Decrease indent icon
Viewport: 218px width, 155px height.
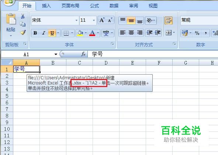tap(149, 33)
